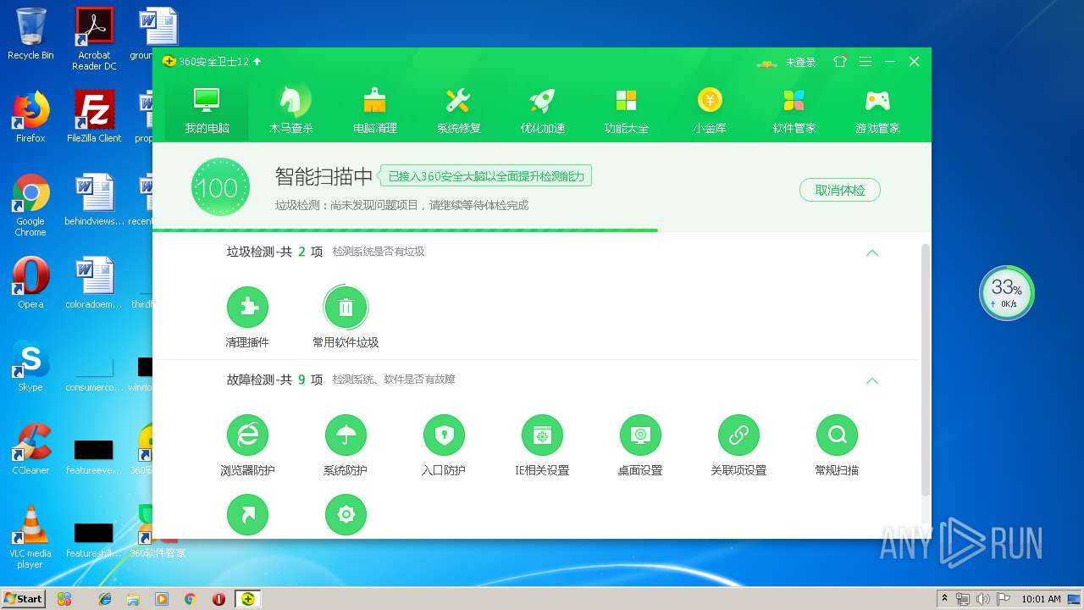Viewport: 1084px width, 610px height.
Task: Open Internet Explorer from taskbar
Action: point(105,598)
